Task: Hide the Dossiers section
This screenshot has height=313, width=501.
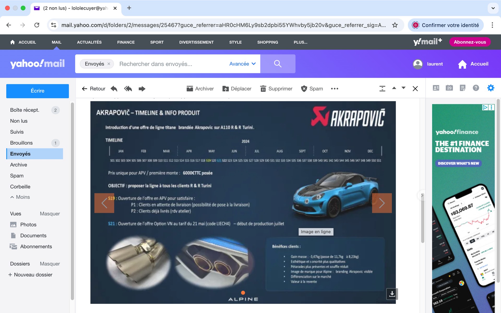Action: click(50, 264)
